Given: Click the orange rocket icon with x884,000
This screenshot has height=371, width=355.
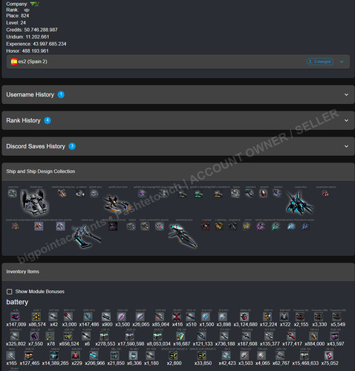Looking at the screenshot, I should pyautogui.click(x=314, y=336).
